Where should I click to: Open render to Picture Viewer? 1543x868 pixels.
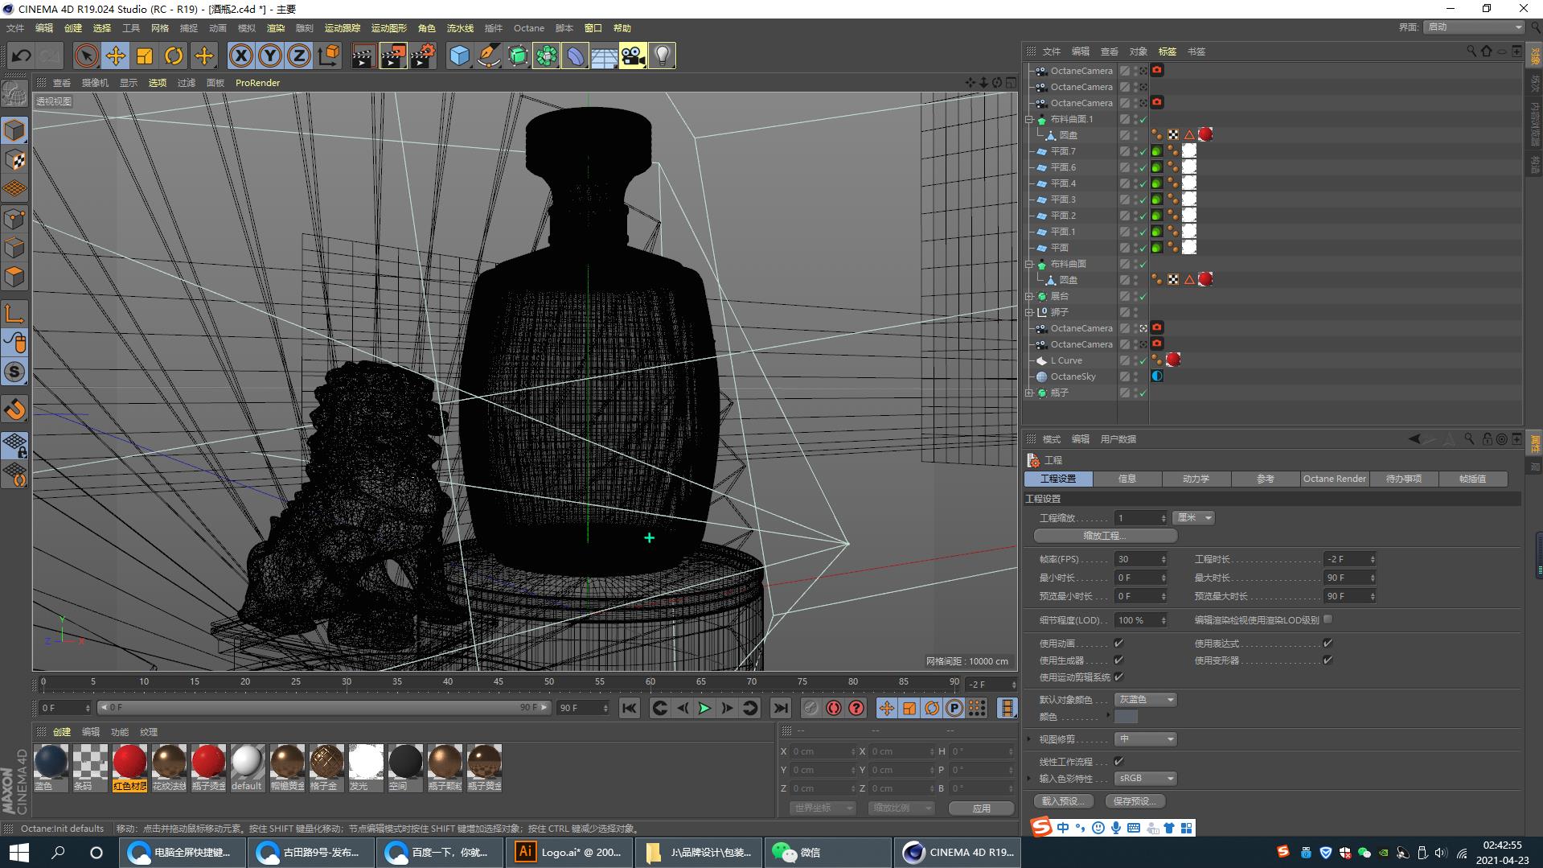coord(393,56)
